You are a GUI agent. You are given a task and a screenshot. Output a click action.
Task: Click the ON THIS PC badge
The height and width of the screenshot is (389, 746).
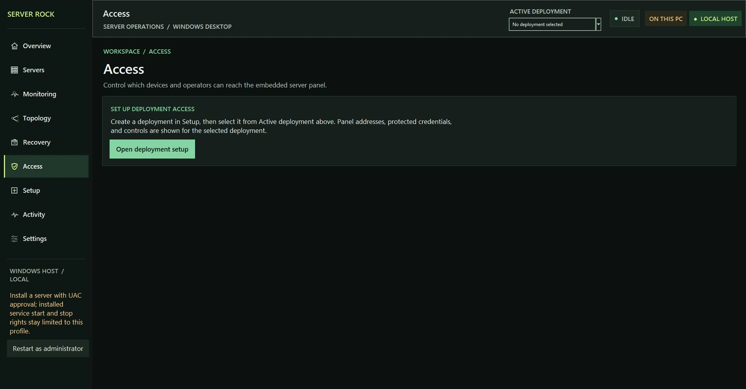[666, 19]
